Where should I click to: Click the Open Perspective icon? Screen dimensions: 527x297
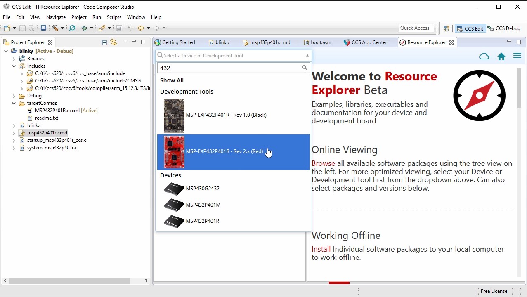(x=446, y=28)
